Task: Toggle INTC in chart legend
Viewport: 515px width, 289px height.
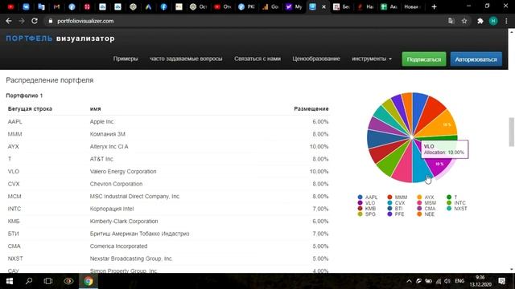Action: (x=456, y=203)
